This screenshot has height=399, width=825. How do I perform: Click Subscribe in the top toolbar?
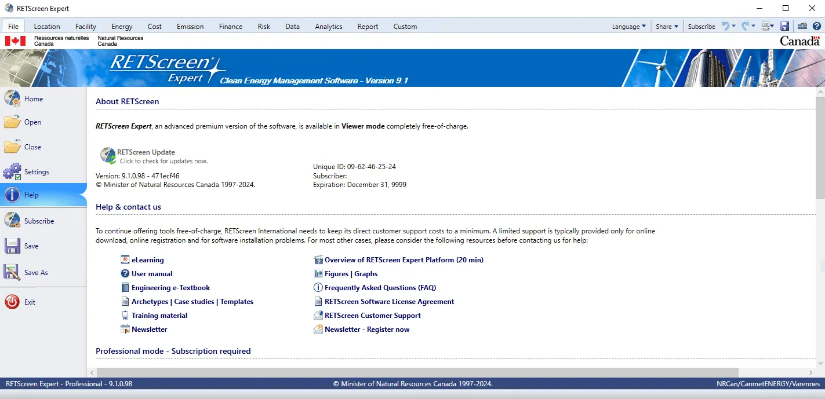click(x=702, y=27)
